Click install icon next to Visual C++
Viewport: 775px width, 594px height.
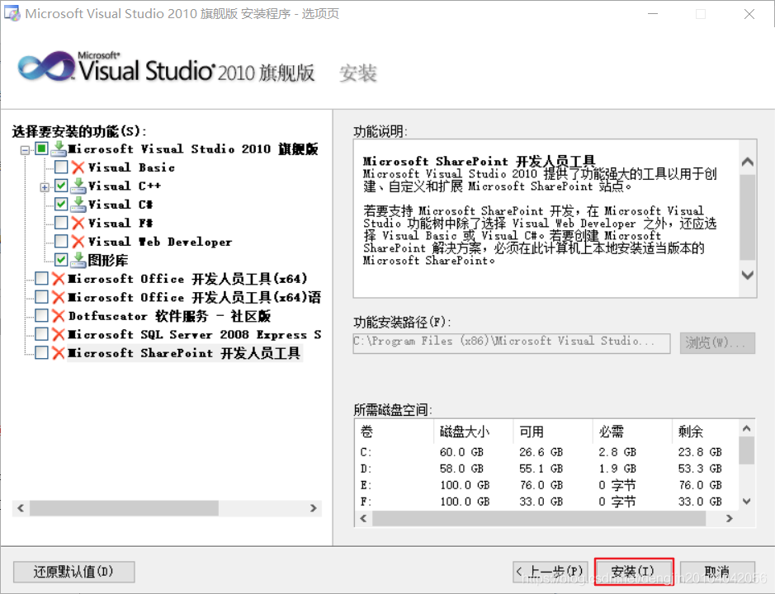pyautogui.click(x=78, y=186)
